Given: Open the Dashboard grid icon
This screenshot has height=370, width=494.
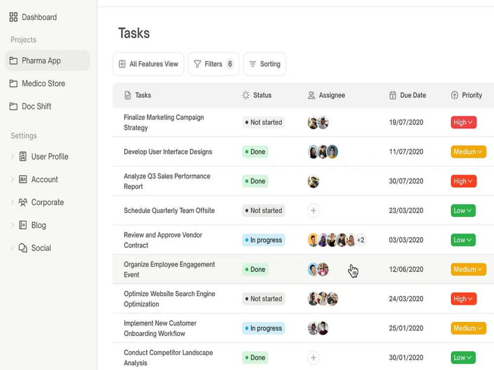Looking at the screenshot, I should [x=13, y=17].
